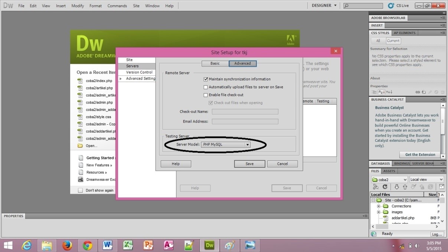Open the Server Model dropdown
Viewport: 448px width, 252px height.
[225, 145]
